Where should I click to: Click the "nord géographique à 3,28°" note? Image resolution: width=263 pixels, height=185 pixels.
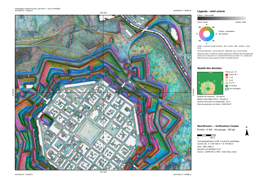[x=218, y=141]
